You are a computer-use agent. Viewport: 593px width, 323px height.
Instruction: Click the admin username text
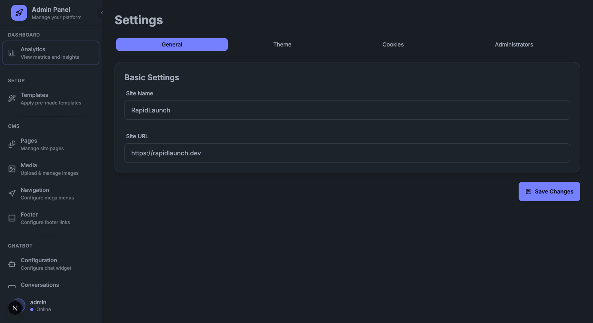point(38,302)
